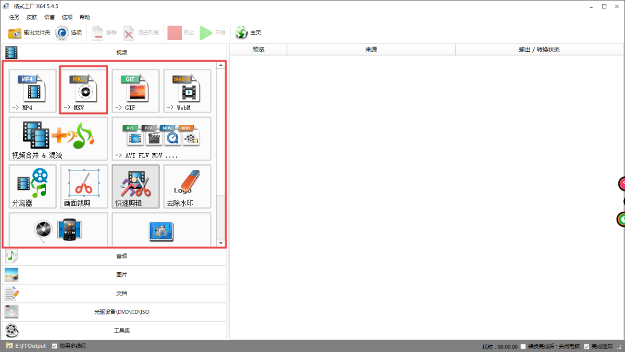Image resolution: width=625 pixels, height=352 pixels.
Task: Open the 主页 homepage toolbar button
Action: [x=248, y=33]
